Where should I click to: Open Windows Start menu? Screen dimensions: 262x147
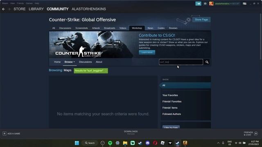(x=77, y=143)
